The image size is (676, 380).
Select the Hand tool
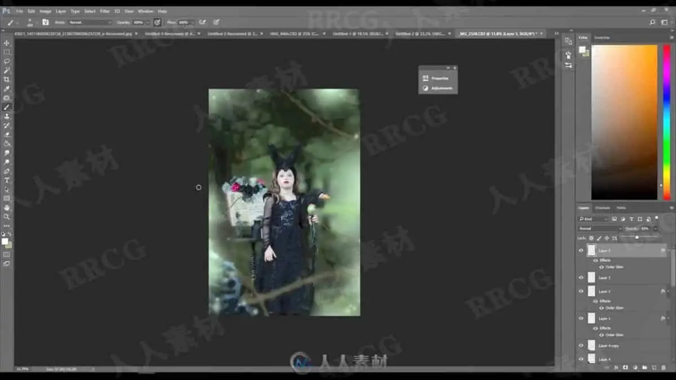(7, 207)
